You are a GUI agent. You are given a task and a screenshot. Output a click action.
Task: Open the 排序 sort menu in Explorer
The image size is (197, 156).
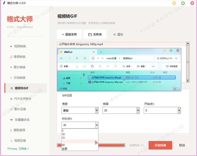[127, 66]
